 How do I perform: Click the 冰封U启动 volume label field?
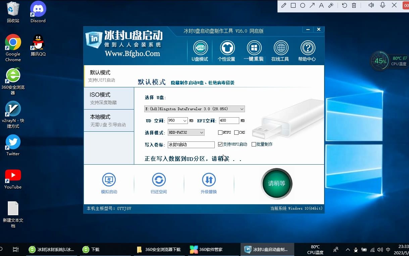(x=191, y=144)
